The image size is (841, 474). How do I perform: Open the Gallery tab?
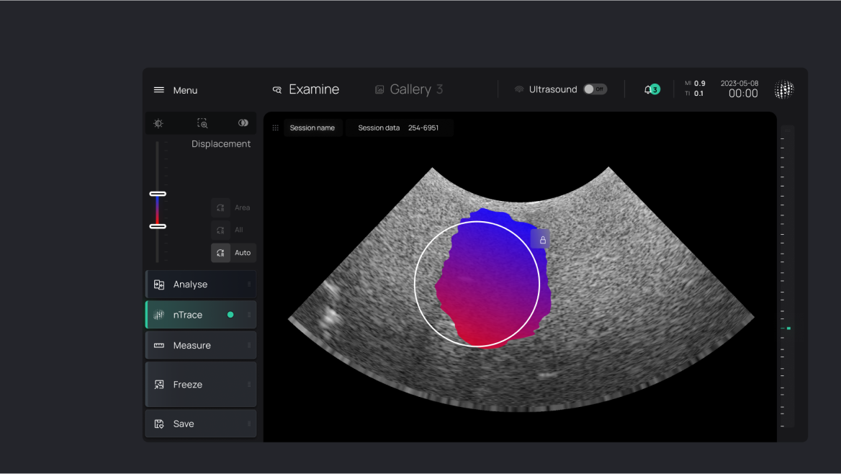pyautogui.click(x=408, y=90)
